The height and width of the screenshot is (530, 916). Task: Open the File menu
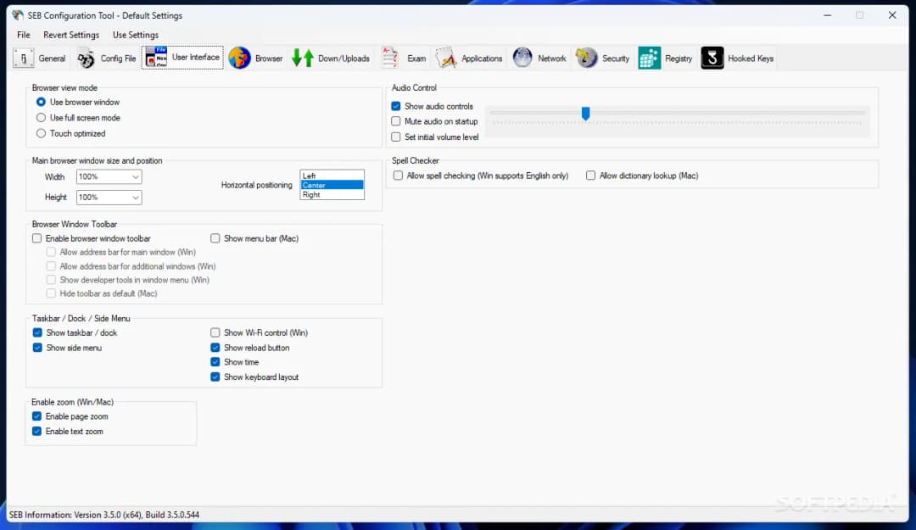coord(24,35)
